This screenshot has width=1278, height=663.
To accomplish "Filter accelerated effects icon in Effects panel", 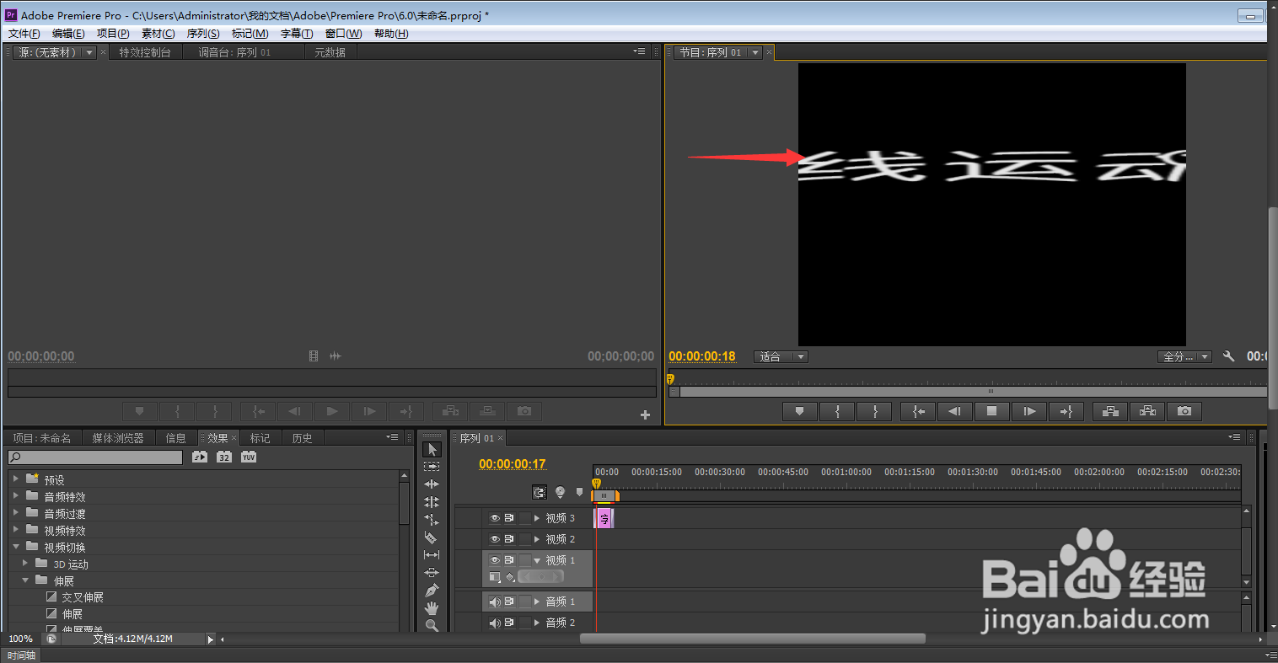I will tap(199, 457).
